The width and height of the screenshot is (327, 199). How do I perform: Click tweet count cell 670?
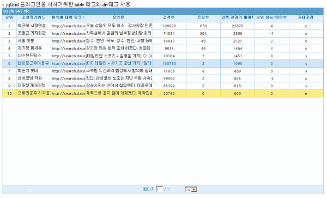203,26
